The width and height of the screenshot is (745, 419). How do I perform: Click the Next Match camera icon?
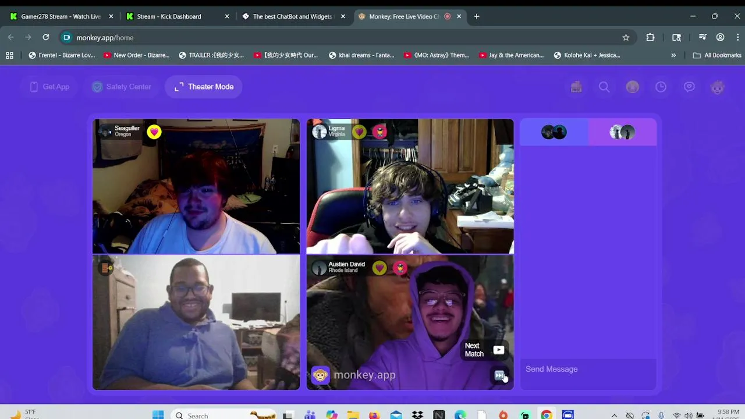(499, 350)
